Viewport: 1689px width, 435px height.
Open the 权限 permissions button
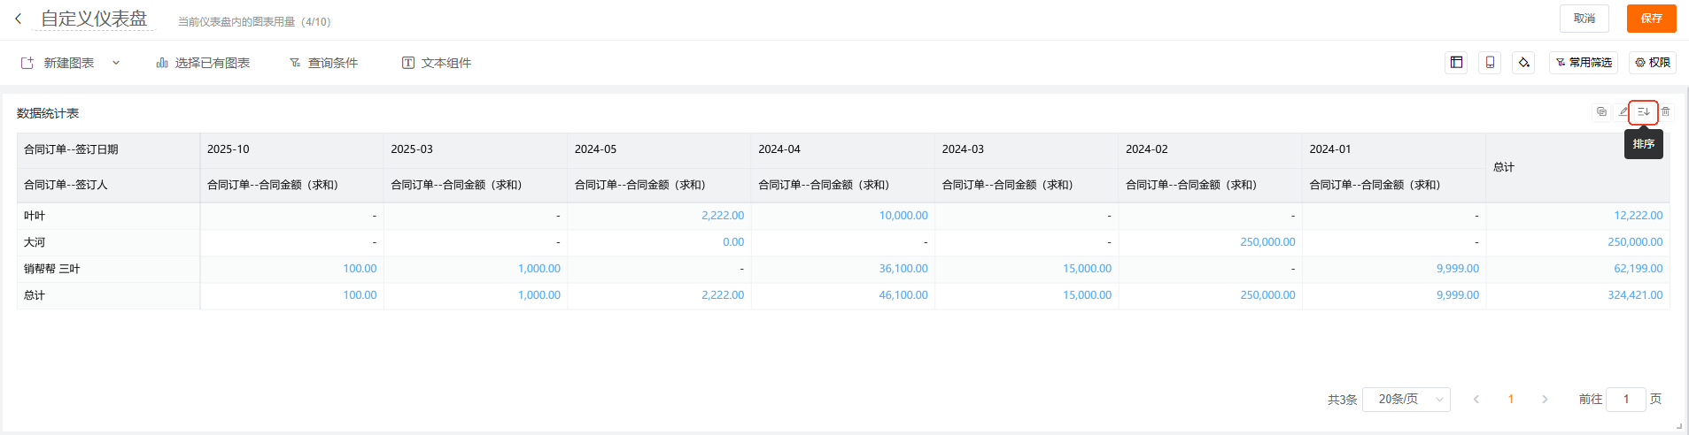(x=1653, y=63)
